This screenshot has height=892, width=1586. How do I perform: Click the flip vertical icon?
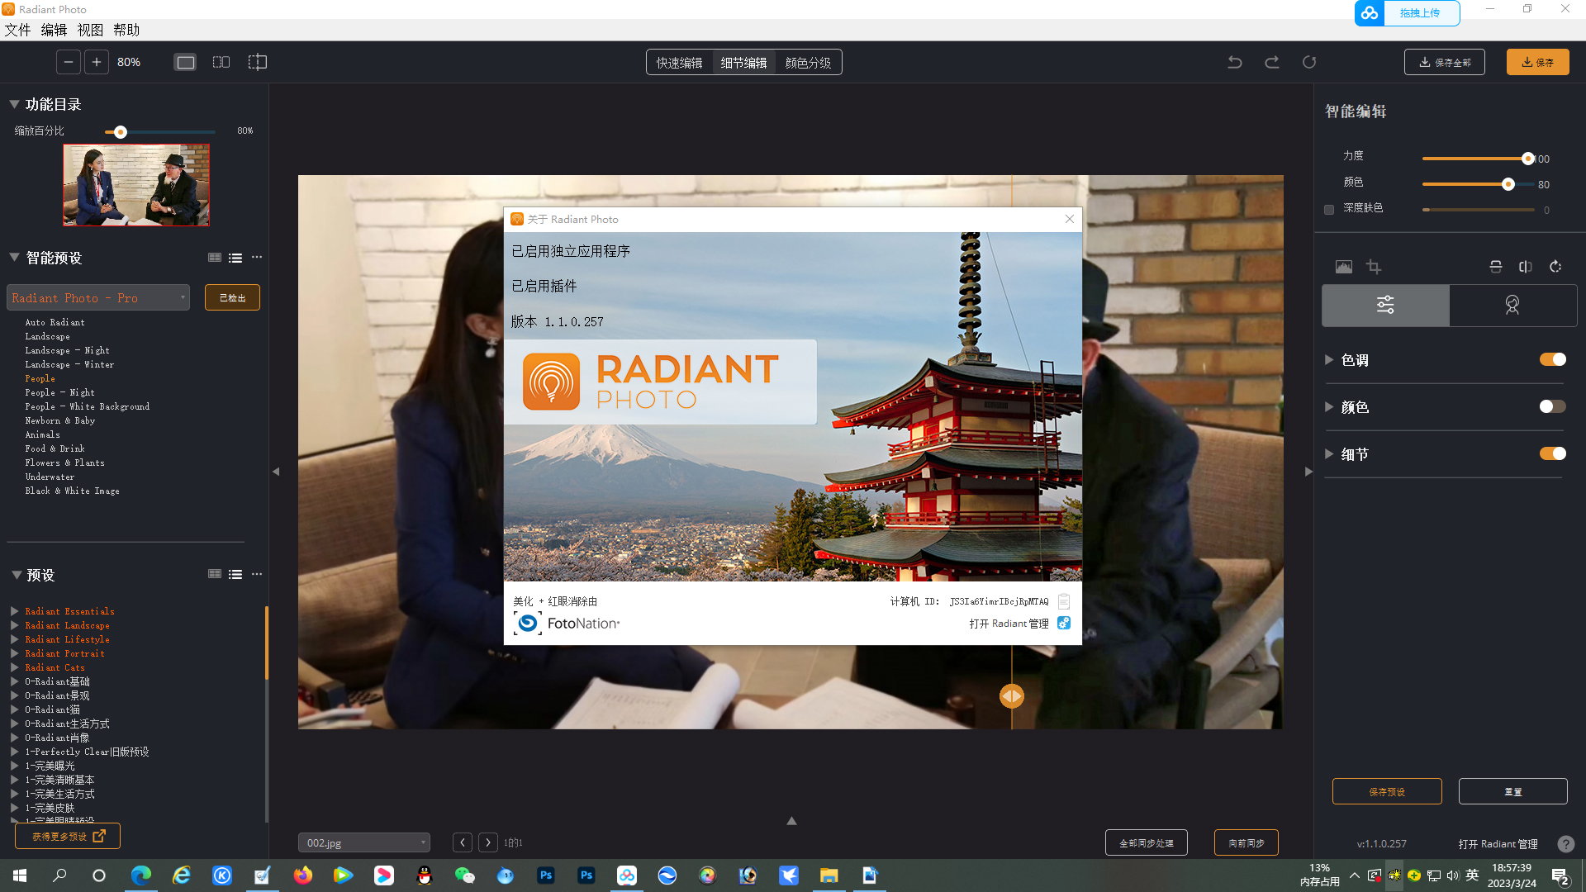pos(1496,267)
